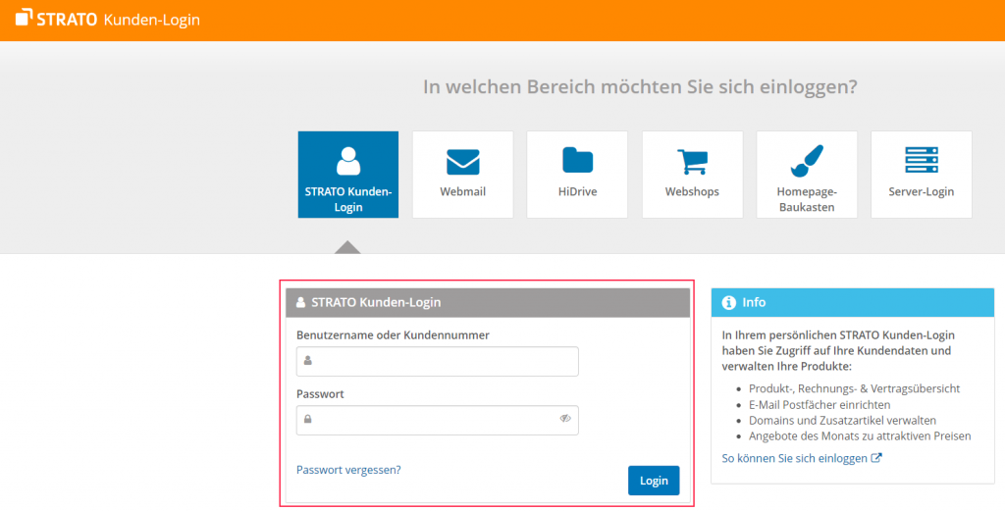Click the bullet E-Mail Postfächer einrichten
1005x511 pixels.
(x=820, y=405)
